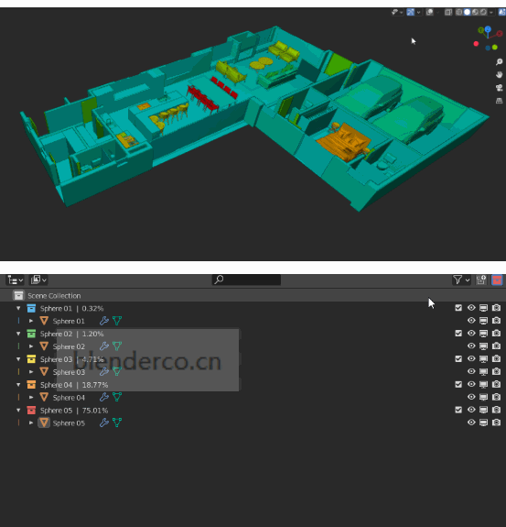Click the hand pan view icon
Viewport: 506px width, 527px height.
pos(499,74)
